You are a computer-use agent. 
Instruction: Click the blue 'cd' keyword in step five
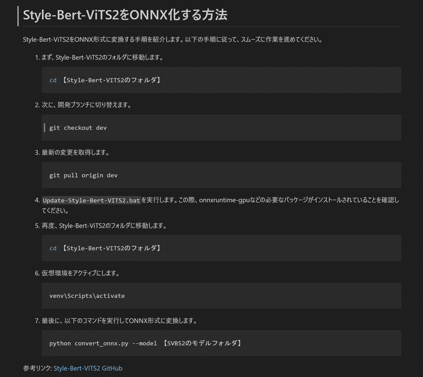53,248
